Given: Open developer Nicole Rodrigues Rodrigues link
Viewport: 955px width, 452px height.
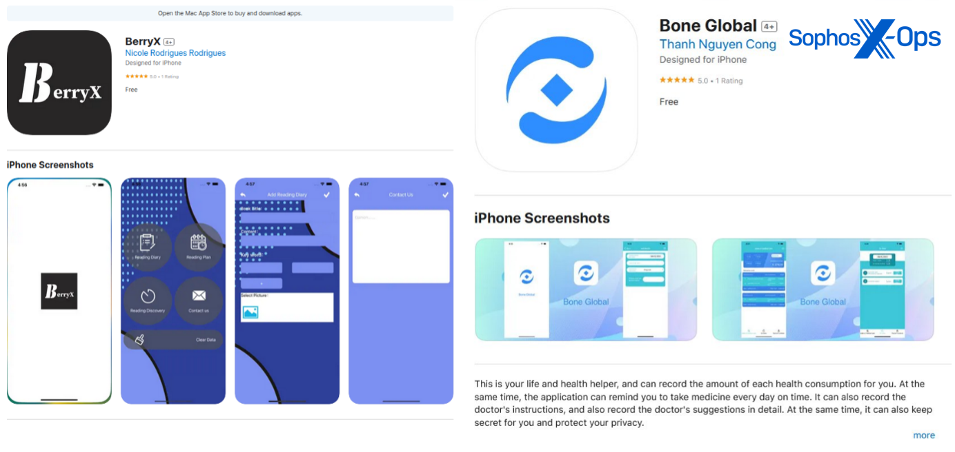Looking at the screenshot, I should (175, 53).
